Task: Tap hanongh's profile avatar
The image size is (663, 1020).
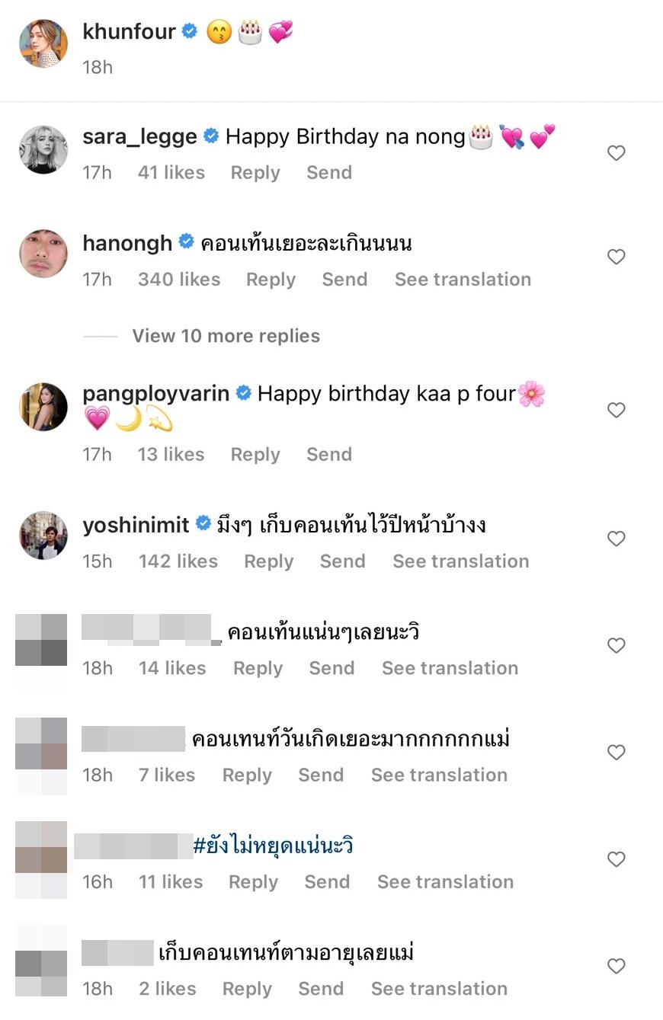Action: [x=43, y=254]
